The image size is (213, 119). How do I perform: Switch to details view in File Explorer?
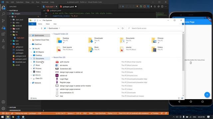tap(179, 98)
